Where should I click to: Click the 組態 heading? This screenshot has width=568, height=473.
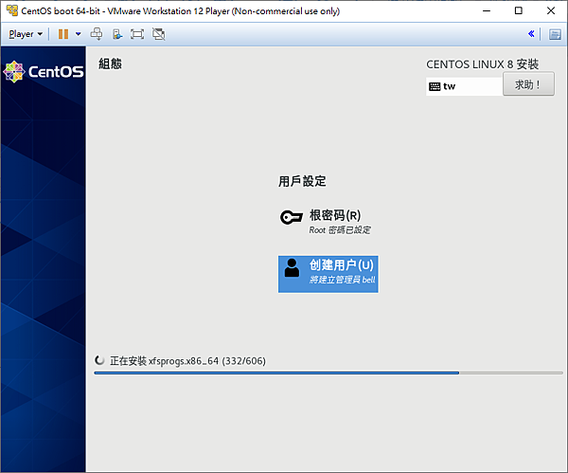coord(110,64)
